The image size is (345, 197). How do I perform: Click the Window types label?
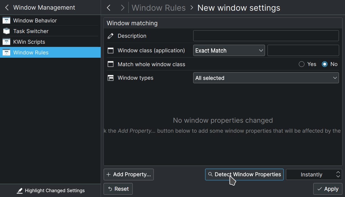click(x=135, y=78)
